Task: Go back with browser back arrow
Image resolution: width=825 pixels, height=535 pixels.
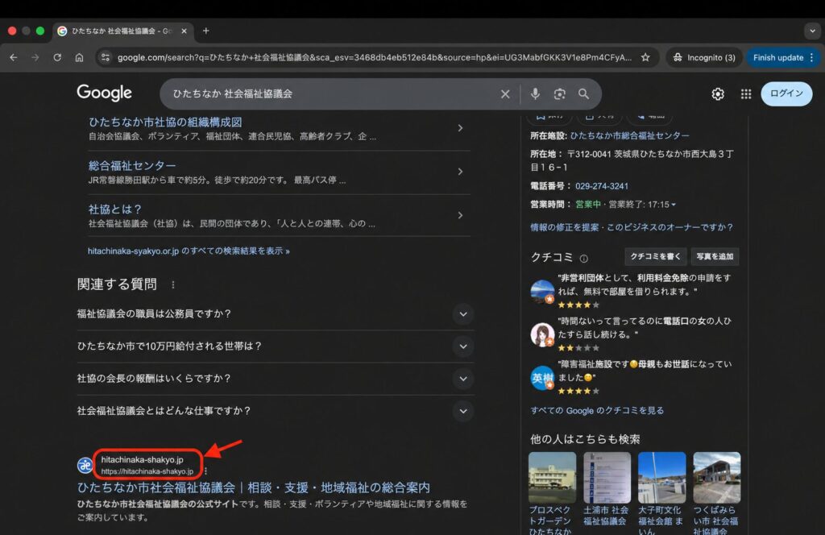Action: 14,57
